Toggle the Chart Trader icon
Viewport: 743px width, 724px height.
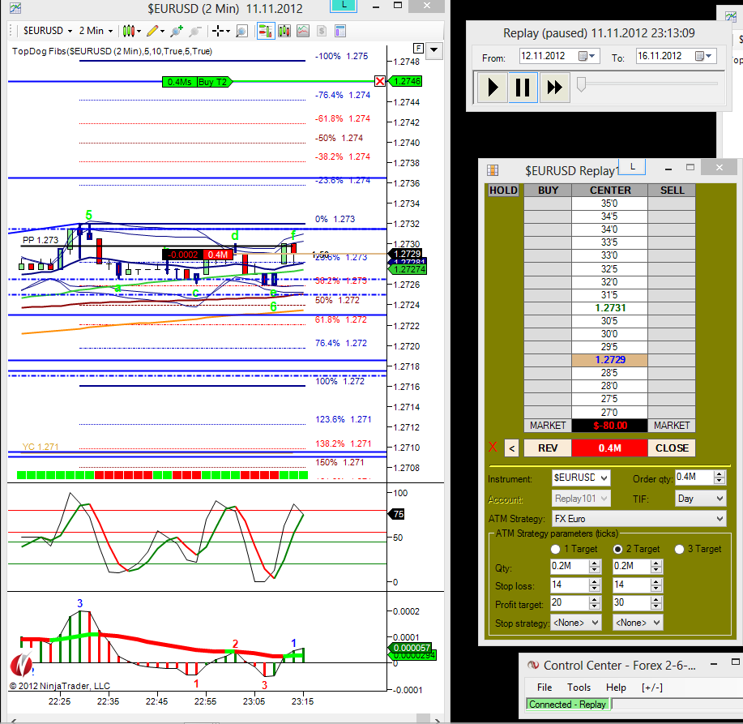[x=266, y=32]
